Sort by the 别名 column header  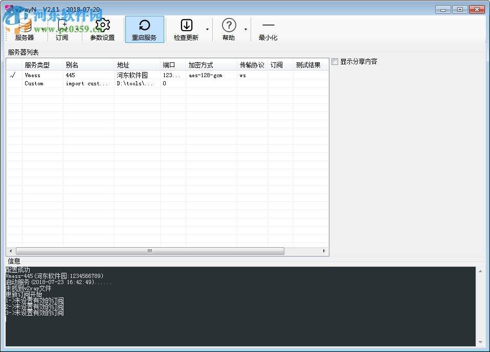click(88, 65)
